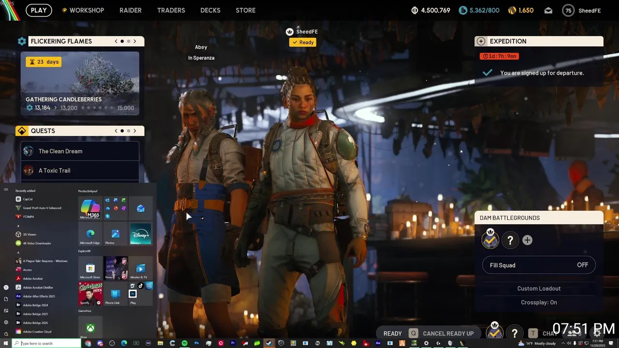Viewport: 619px width, 348px height.
Task: Open the SheedFE profile at top right
Action: (582, 11)
